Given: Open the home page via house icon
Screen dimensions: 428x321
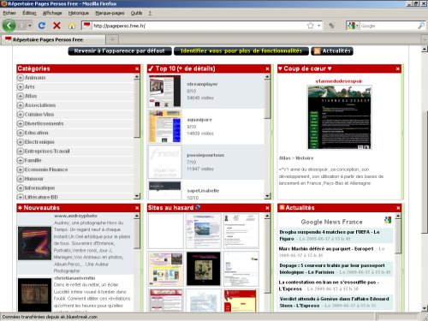Looking at the screenshot, I should coord(72,26).
